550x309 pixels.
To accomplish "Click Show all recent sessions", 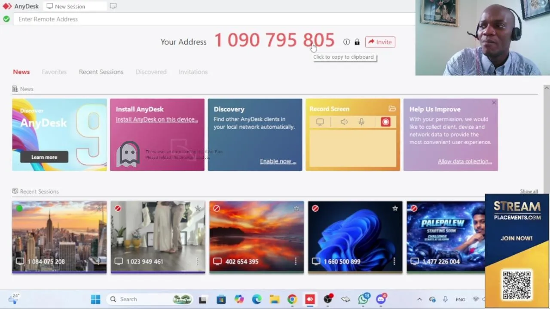I will 529,191.
